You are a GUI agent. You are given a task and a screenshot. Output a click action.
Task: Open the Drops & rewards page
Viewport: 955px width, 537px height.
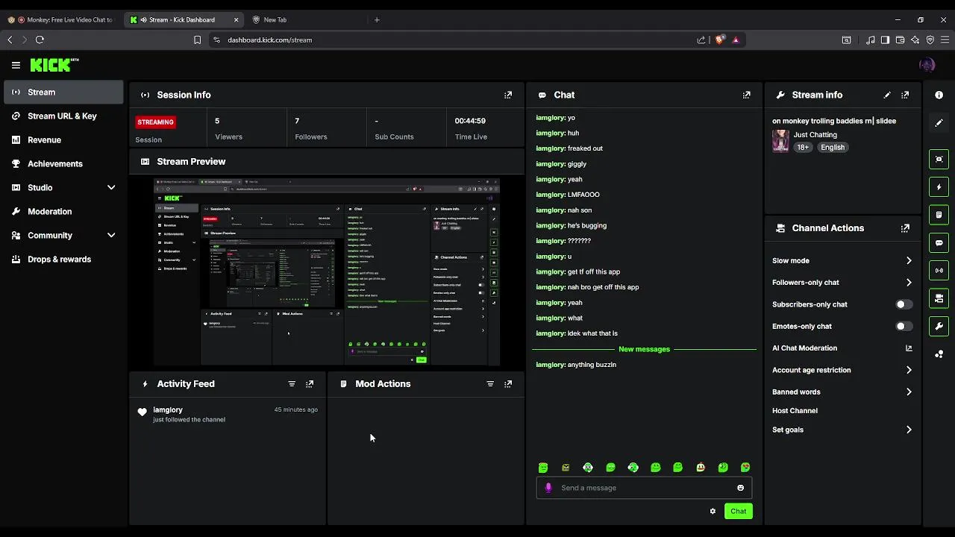click(63, 259)
